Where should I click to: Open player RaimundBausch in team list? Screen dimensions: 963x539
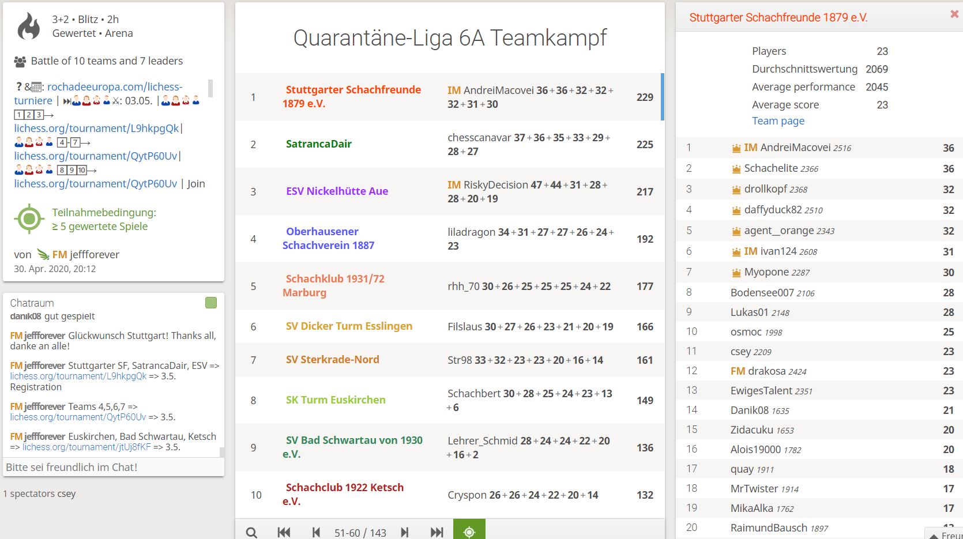819,527
